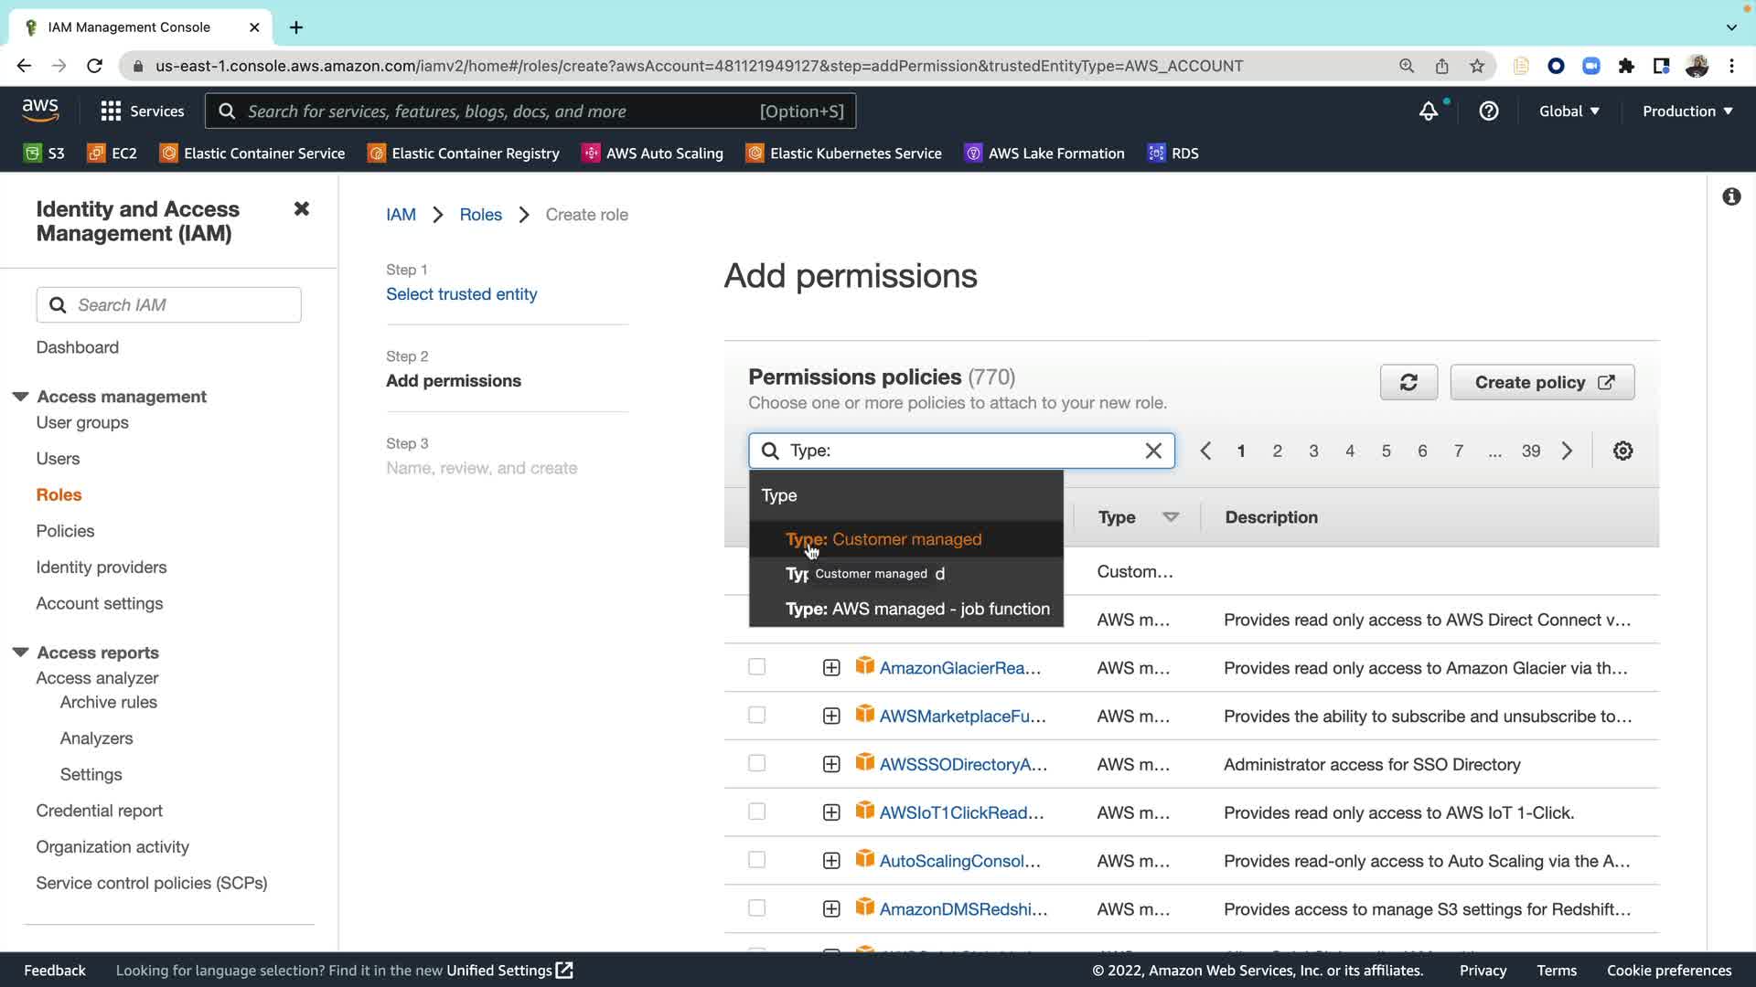
Task: Choose Type: AWS managed - job function
Action: (x=916, y=609)
